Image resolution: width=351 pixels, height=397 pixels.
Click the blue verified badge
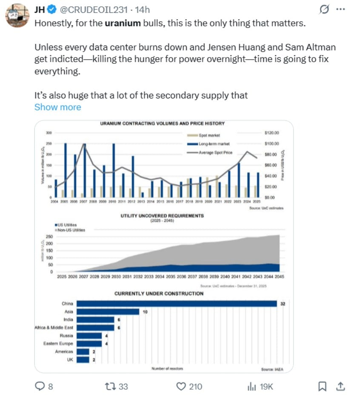pos(51,9)
